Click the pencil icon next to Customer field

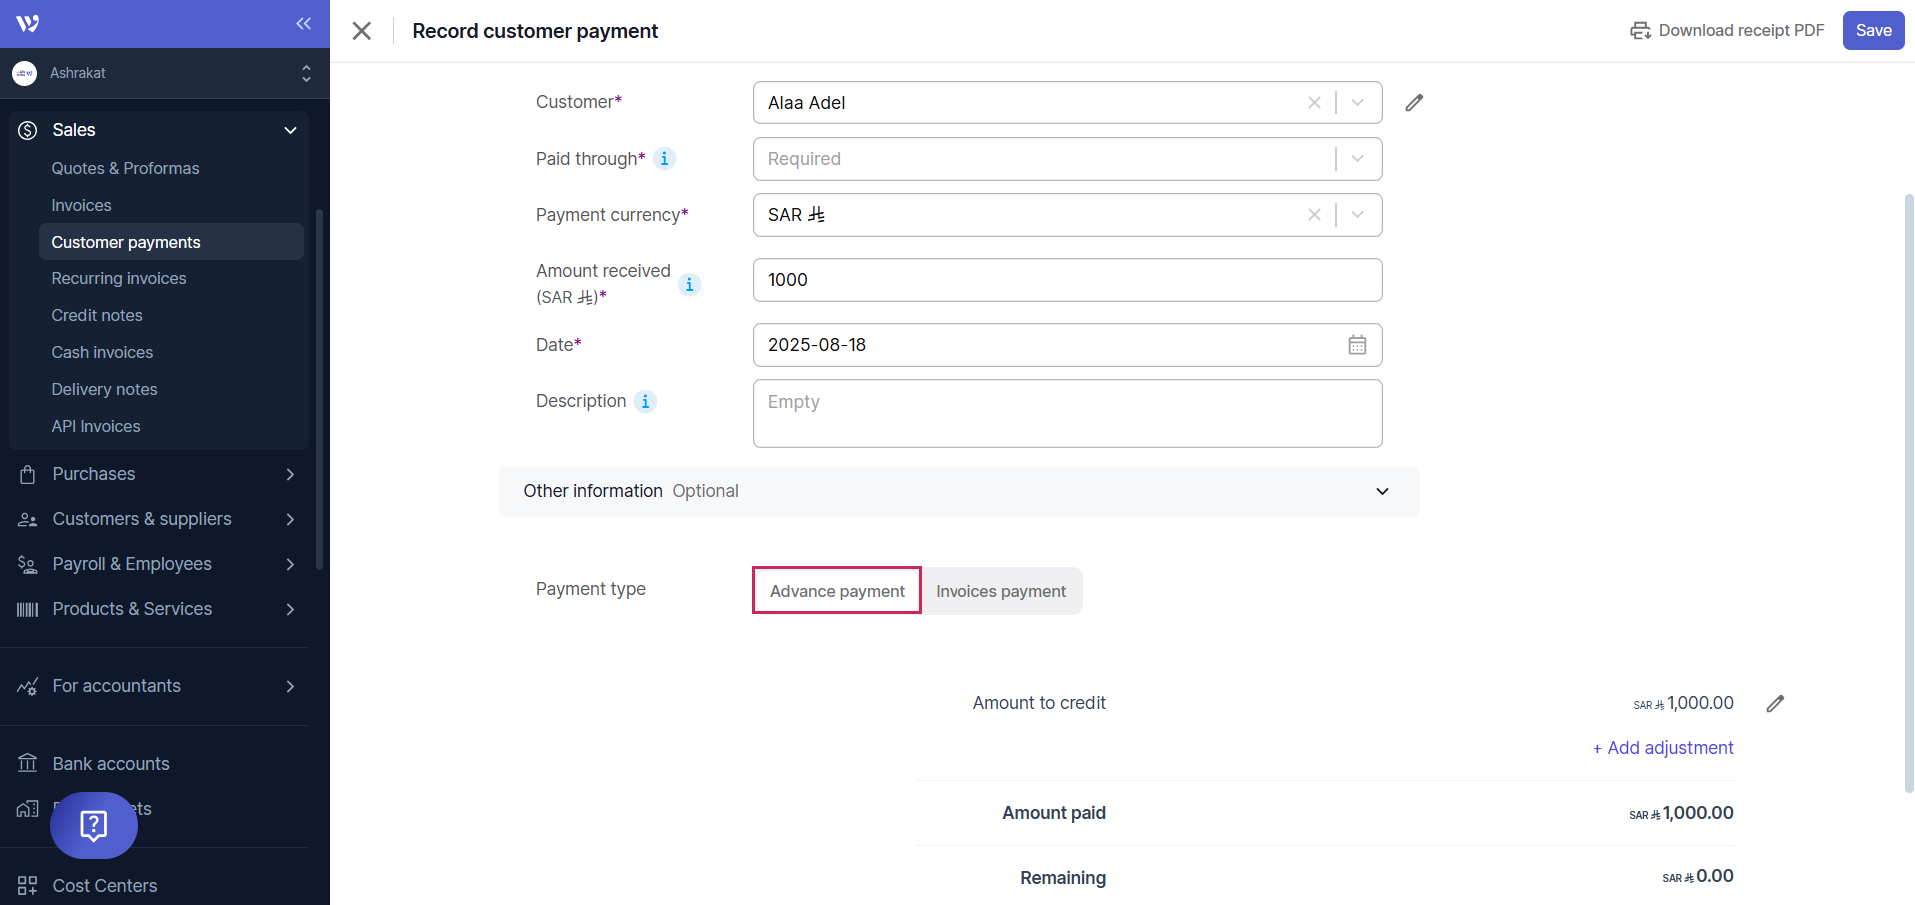click(1414, 103)
